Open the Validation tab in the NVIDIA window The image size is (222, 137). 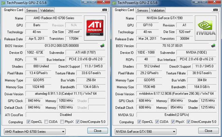tap(158, 10)
